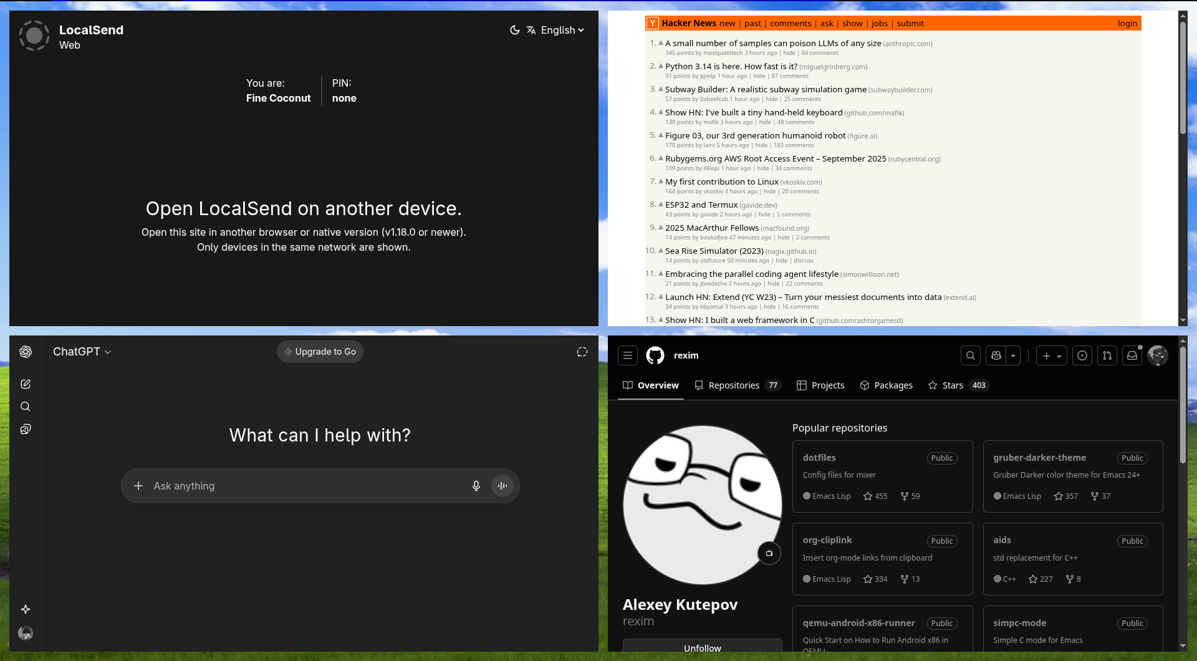Image resolution: width=1197 pixels, height=661 pixels.
Task: Open the pull requests icon on GitHub
Action: pos(1107,355)
